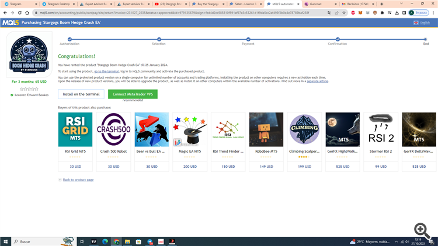Click the translate page icon
The image size is (438, 246).
coord(329,13)
